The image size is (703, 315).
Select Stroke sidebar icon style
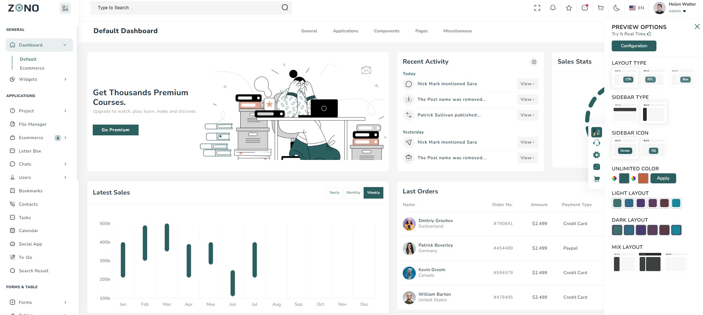[x=625, y=148]
